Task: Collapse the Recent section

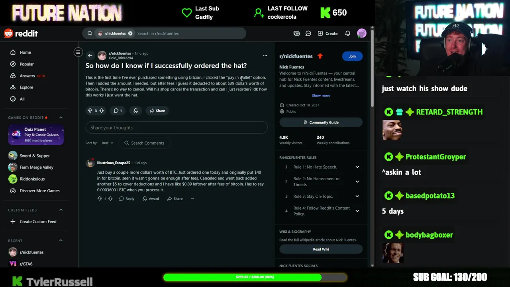Action: point(61,240)
